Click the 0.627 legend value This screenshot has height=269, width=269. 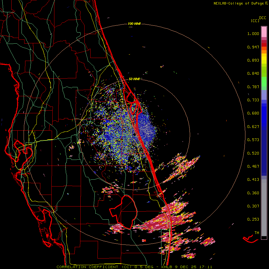click(x=253, y=127)
